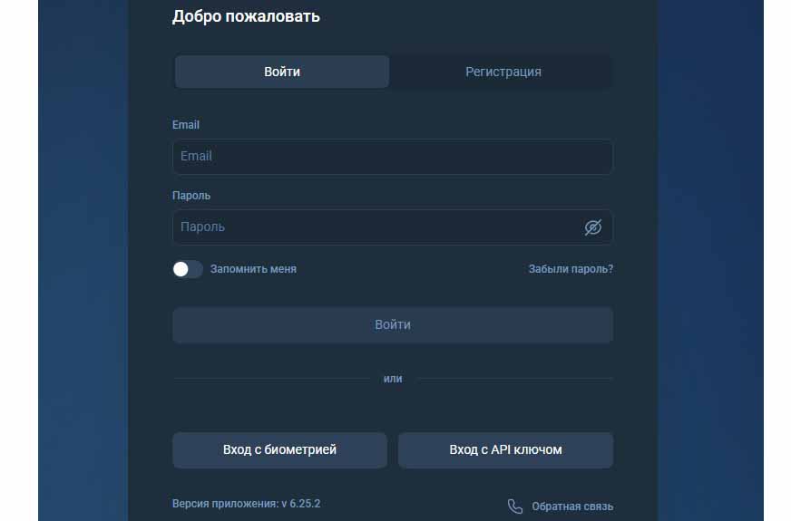Screen dimensions: 791x521
Task: Click the phone icon near Обратная связь
Action: click(x=514, y=507)
